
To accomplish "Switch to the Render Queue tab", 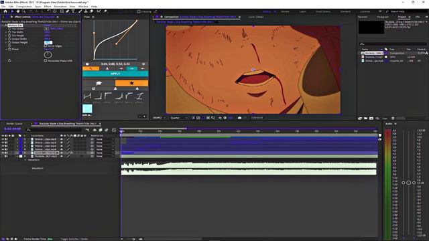I will tap(14, 124).
